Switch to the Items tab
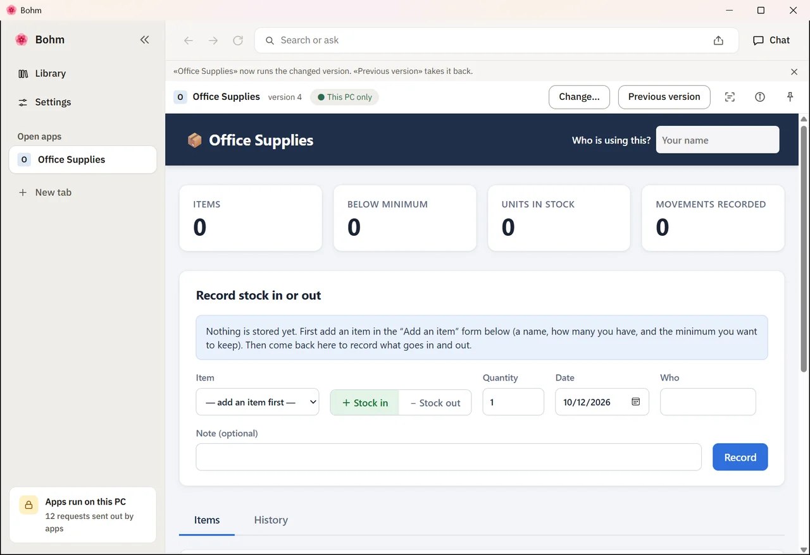The image size is (810, 555). pyautogui.click(x=207, y=520)
